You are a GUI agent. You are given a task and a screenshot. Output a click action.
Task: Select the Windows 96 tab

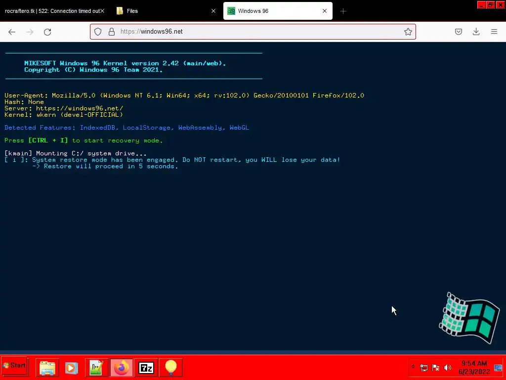[x=278, y=11]
